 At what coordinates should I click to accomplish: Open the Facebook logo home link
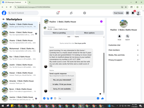(x=4, y=13)
